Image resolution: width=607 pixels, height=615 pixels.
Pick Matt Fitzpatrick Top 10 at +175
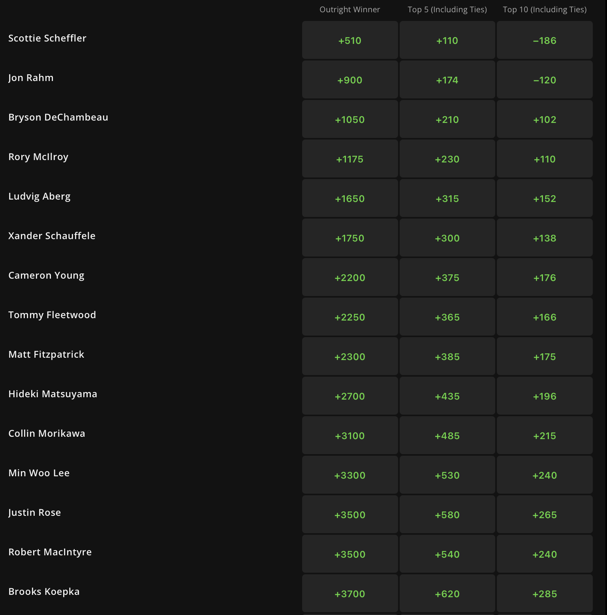(x=545, y=357)
